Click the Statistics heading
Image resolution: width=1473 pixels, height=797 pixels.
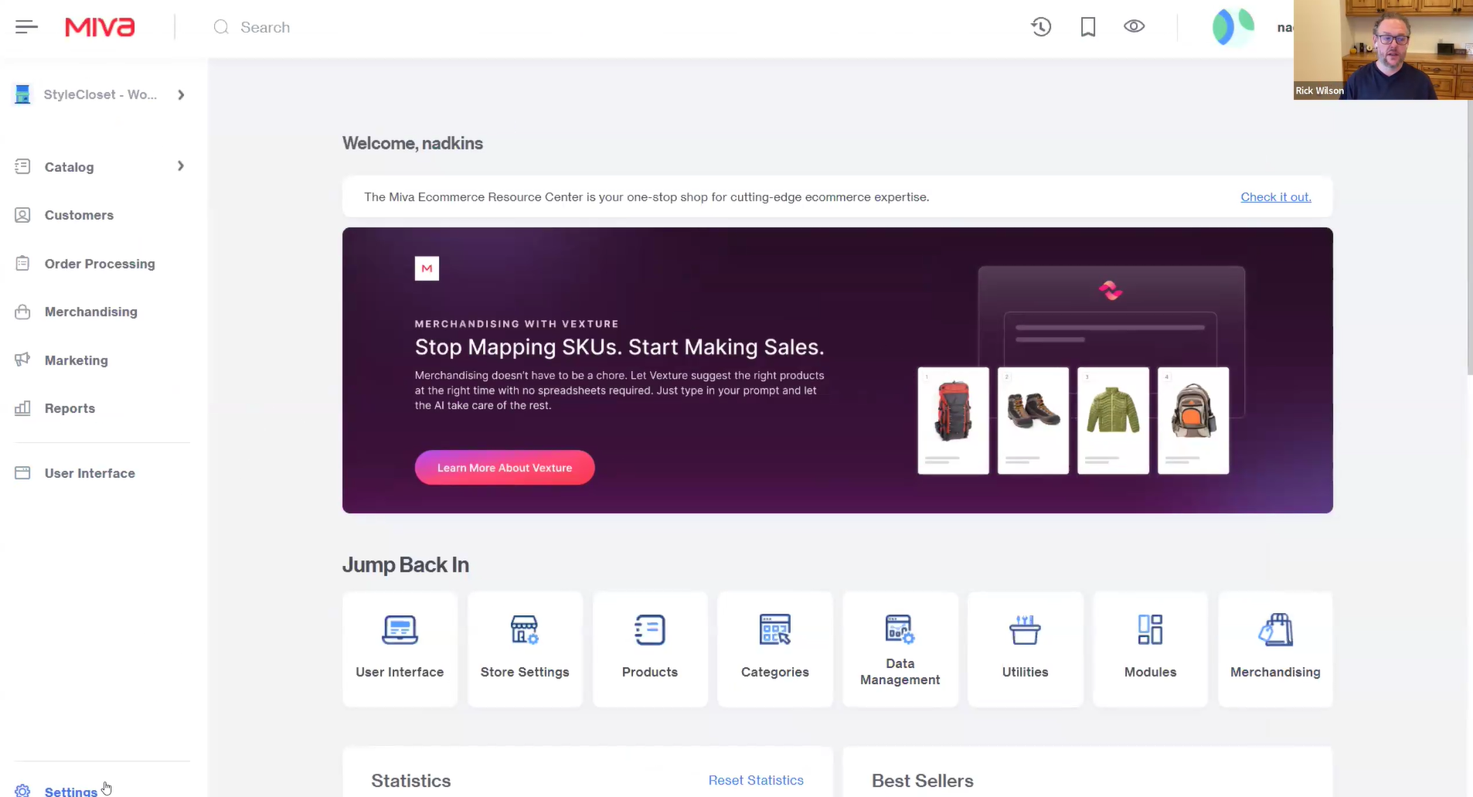pos(411,781)
